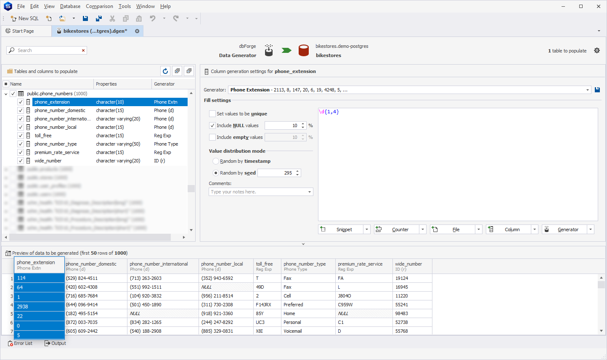The height and width of the screenshot is (360, 607).
Task: Select Random by timestamp radio button
Action: [x=216, y=161]
